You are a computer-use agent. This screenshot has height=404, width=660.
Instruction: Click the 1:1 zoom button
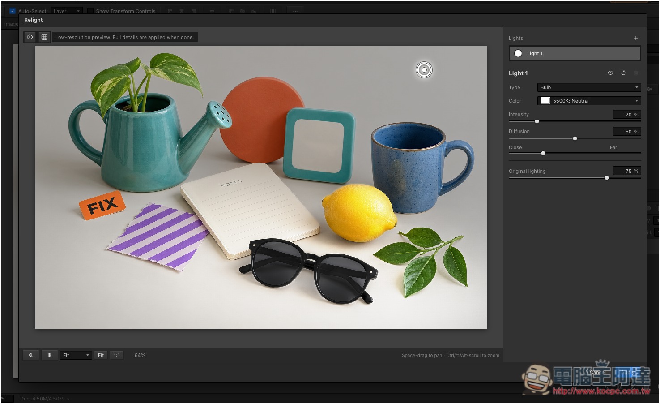click(117, 355)
